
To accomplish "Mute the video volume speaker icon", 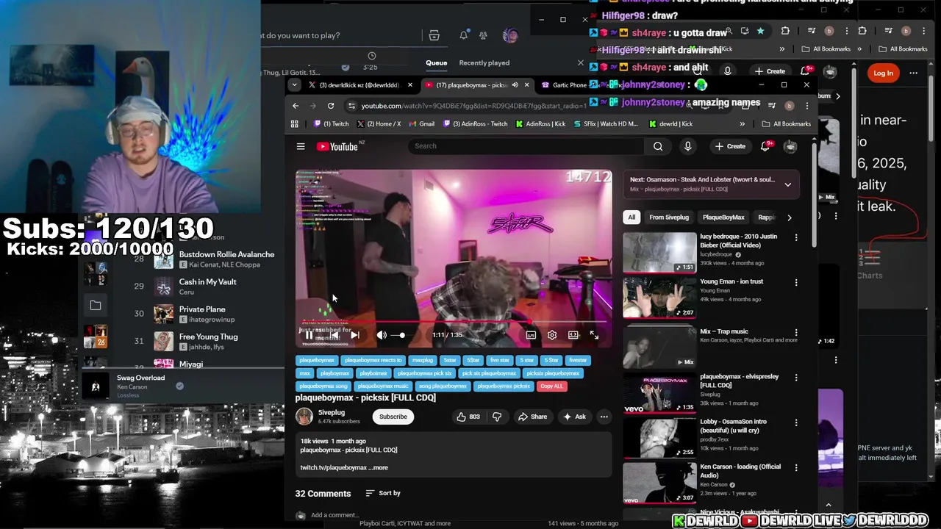I will click(x=382, y=335).
